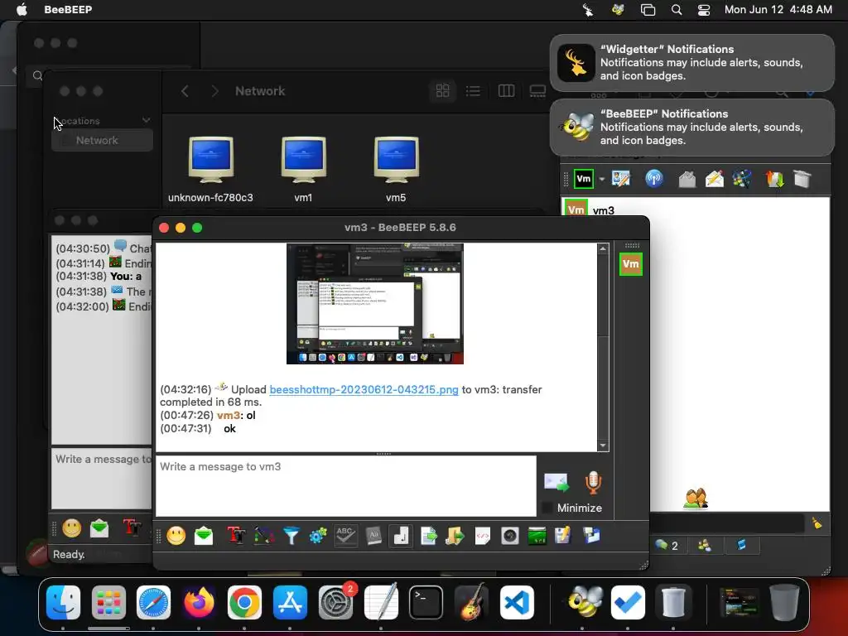The height and width of the screenshot is (636, 848).
Task: Open the font chooser (TT) in vm3 chat toolbar
Action: point(236,536)
